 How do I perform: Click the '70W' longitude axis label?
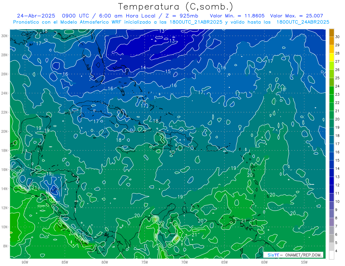pyautogui.click(x=185, y=262)
